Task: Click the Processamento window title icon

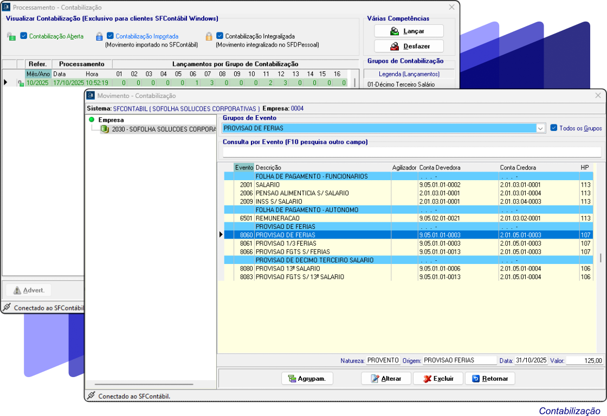Action: [7, 8]
